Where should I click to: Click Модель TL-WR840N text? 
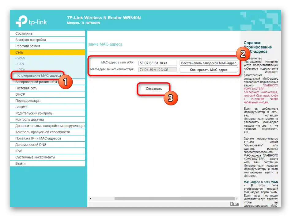point(84,23)
